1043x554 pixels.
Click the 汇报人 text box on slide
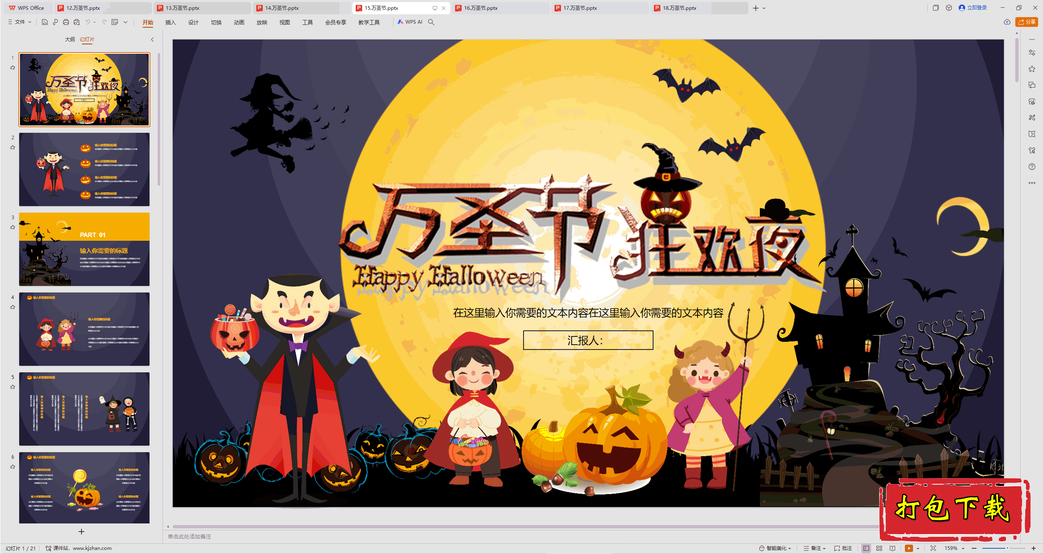(x=588, y=340)
